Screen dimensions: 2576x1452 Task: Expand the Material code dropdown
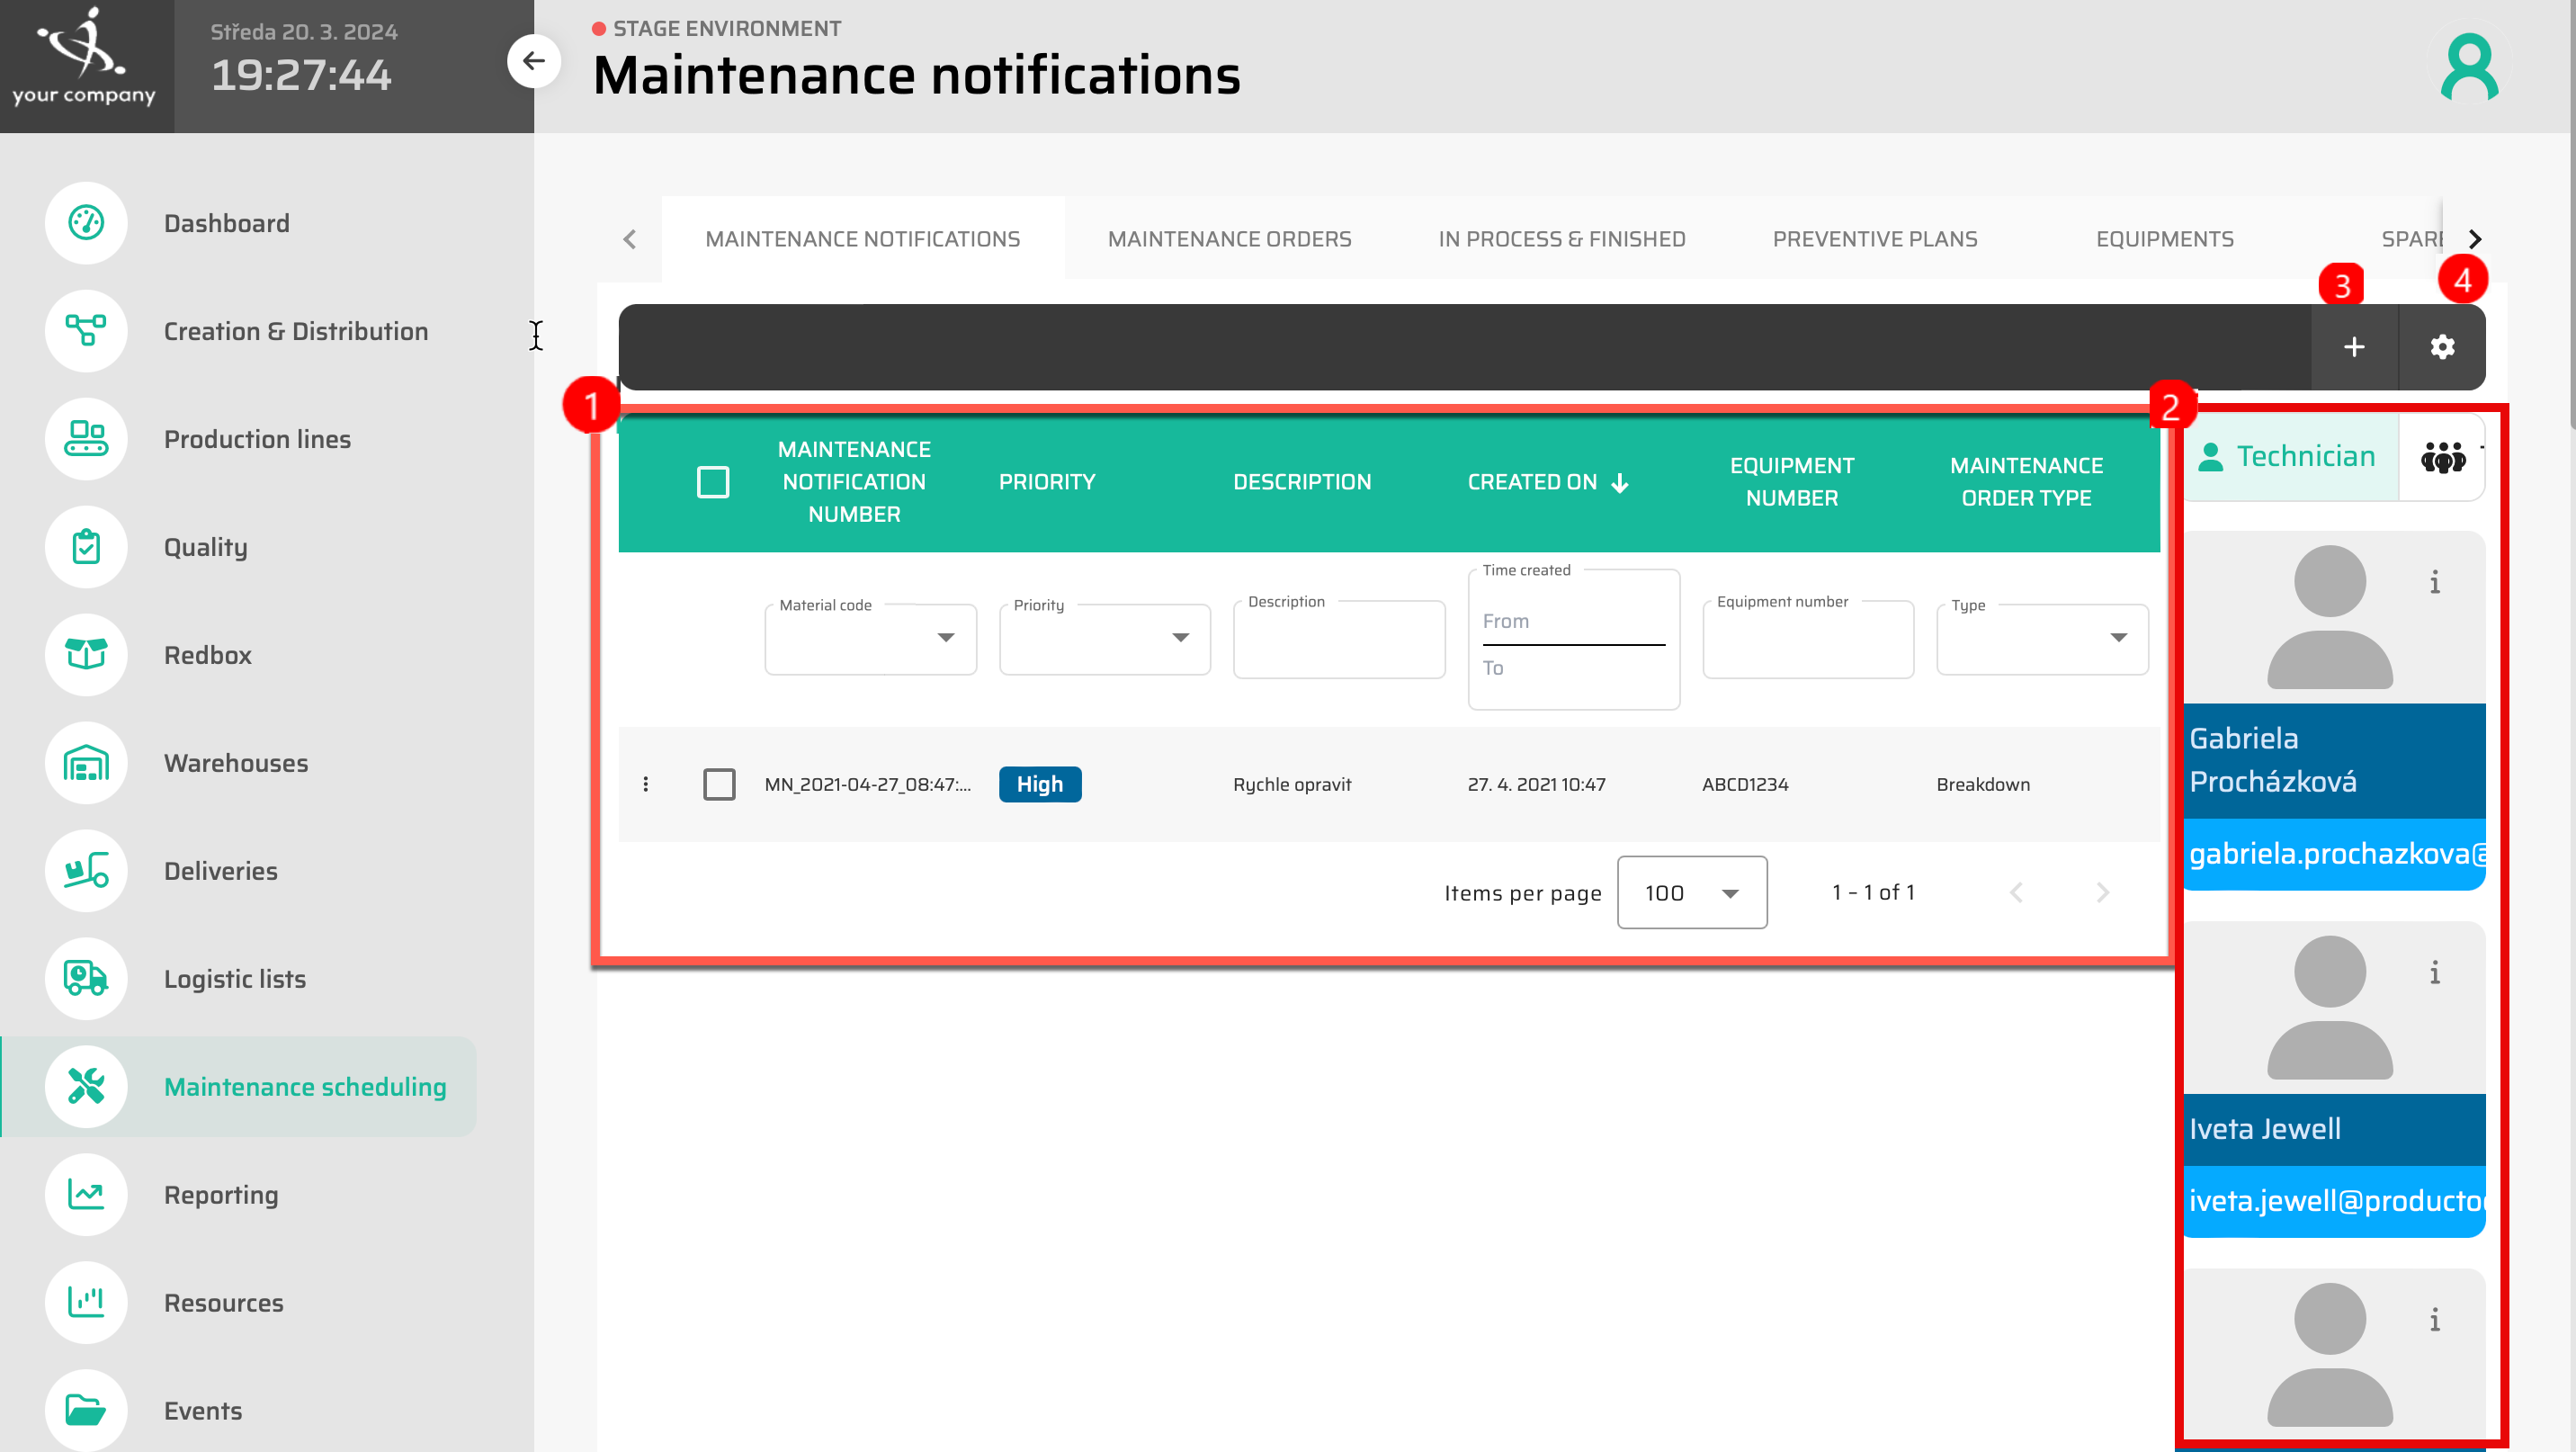(x=944, y=638)
